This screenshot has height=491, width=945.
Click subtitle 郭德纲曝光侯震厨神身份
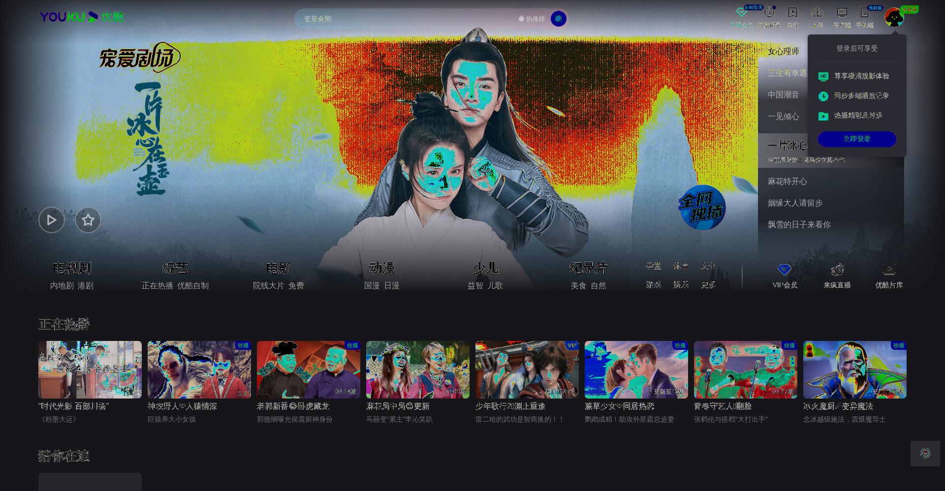click(x=295, y=419)
